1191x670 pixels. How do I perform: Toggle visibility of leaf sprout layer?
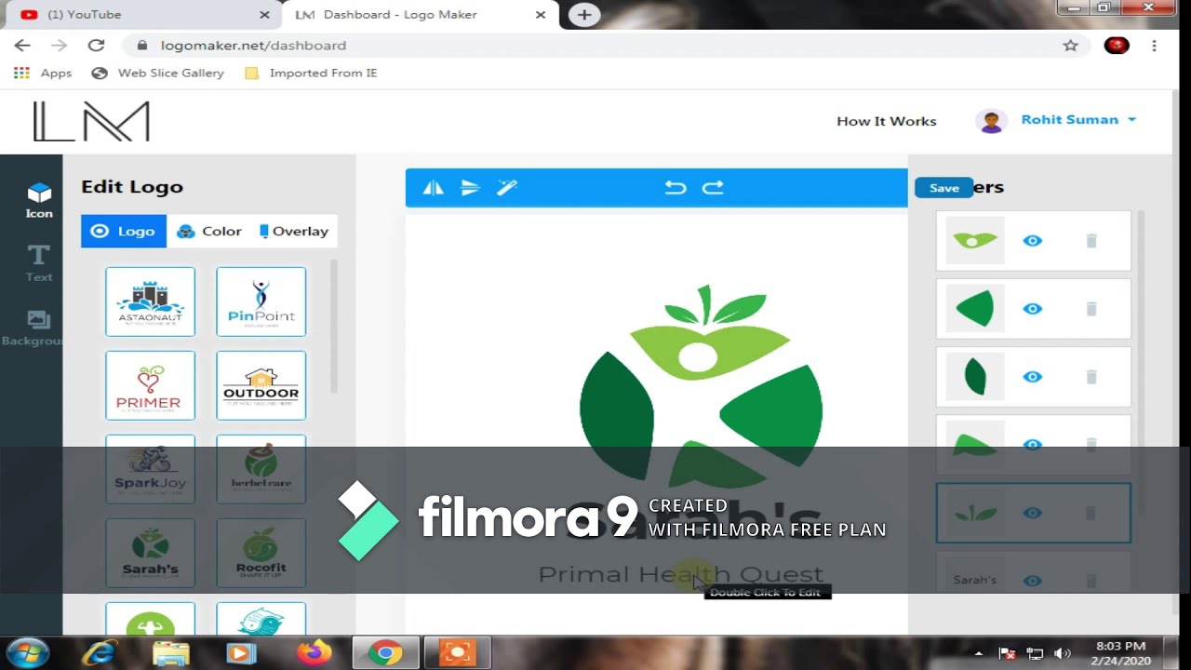tap(1033, 513)
